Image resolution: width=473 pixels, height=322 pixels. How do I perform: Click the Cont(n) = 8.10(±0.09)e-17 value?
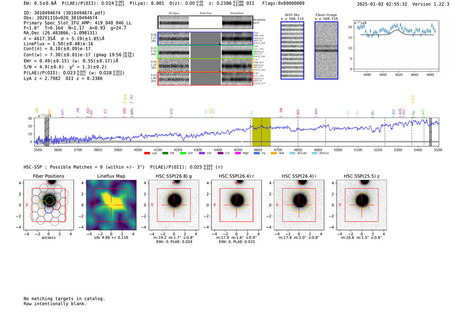pyautogui.click(x=57, y=49)
